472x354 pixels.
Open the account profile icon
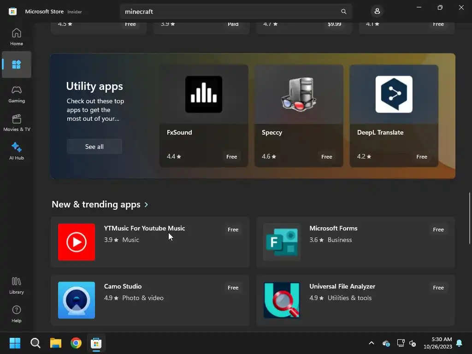377,12
